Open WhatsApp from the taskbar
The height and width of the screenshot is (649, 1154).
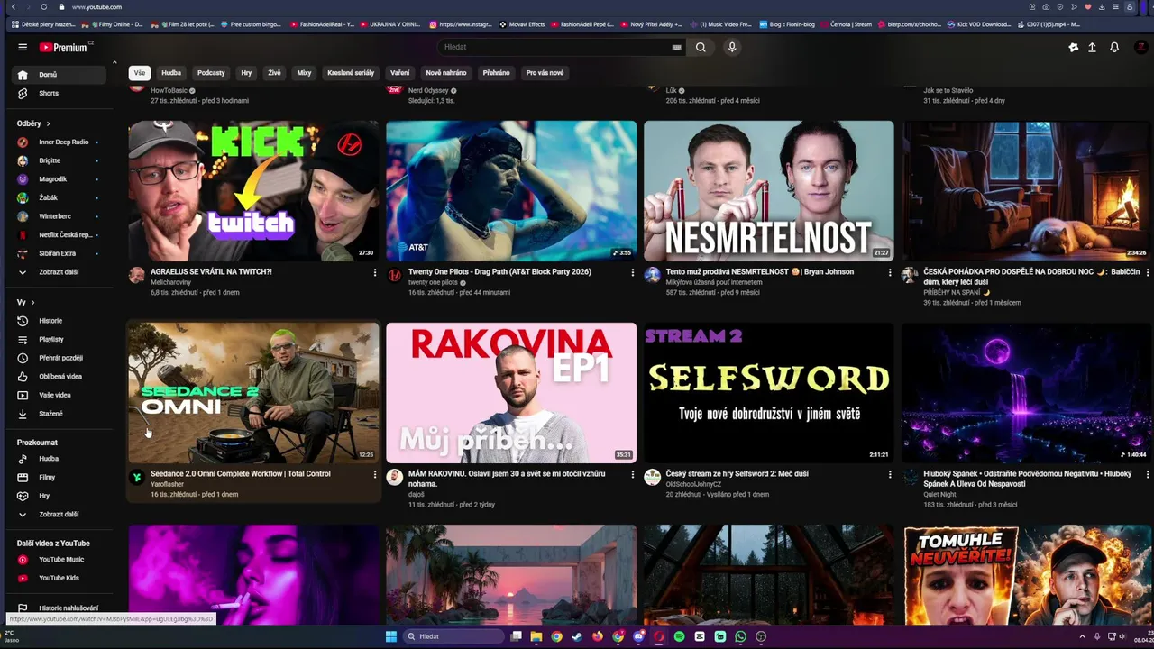[740, 636]
